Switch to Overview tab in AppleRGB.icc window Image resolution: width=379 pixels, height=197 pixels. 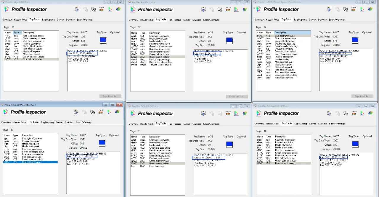click(7, 20)
